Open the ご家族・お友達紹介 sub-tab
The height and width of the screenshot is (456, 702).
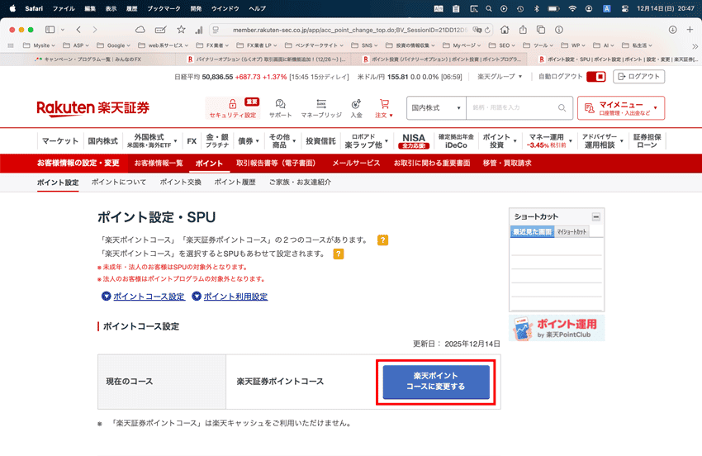(x=300, y=183)
